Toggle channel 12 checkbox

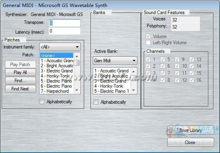point(177,80)
